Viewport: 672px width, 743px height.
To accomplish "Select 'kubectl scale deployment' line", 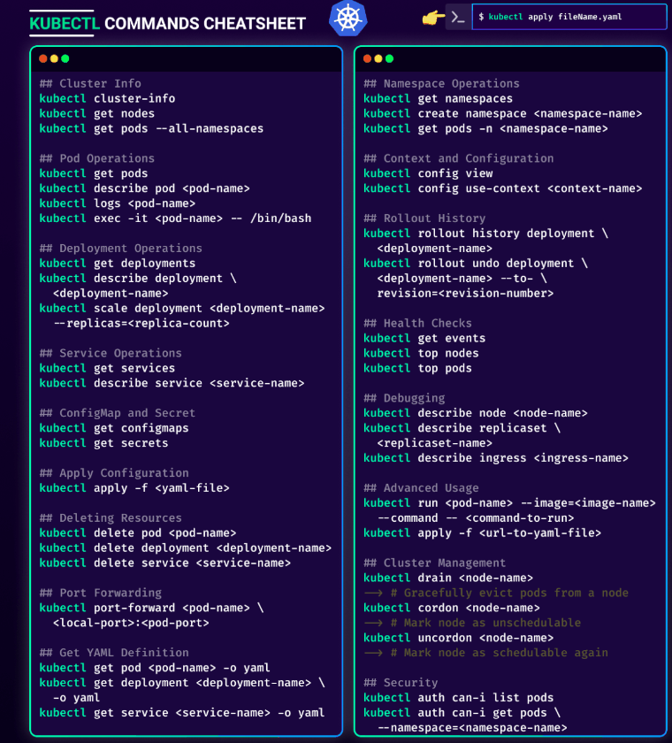I will 182,309.
